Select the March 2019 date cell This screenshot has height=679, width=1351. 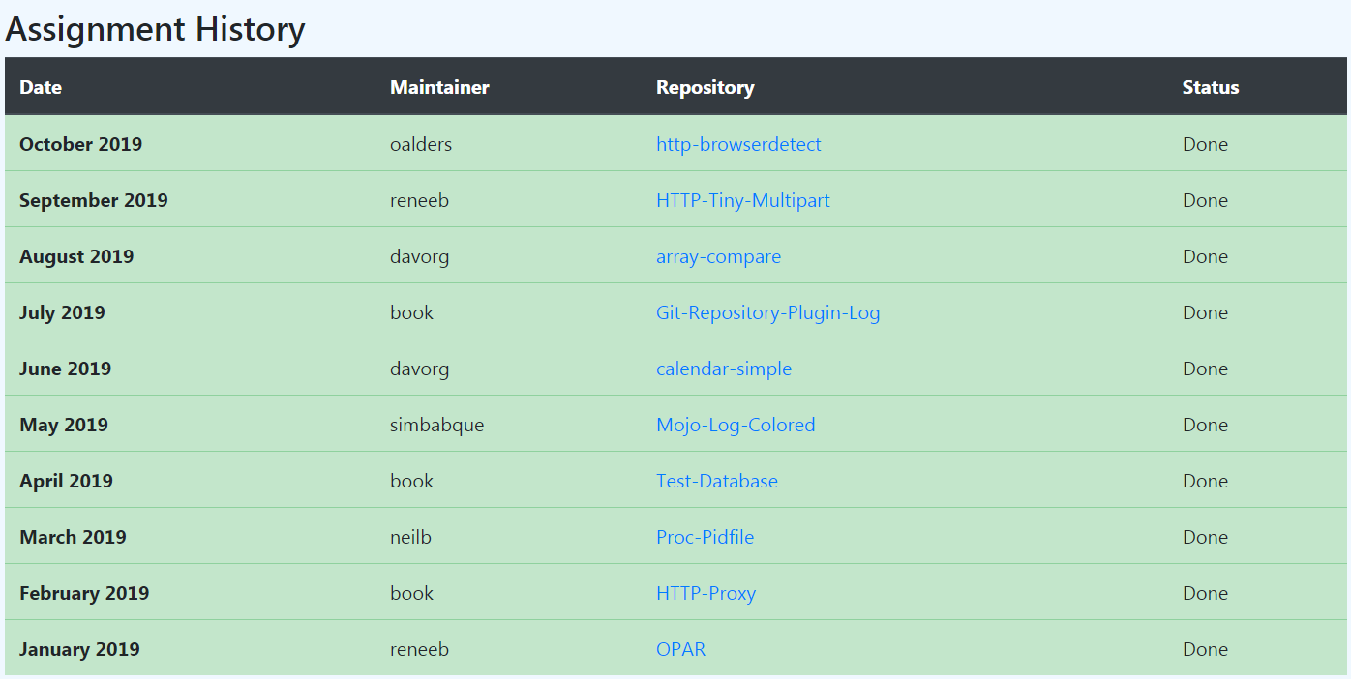73,537
